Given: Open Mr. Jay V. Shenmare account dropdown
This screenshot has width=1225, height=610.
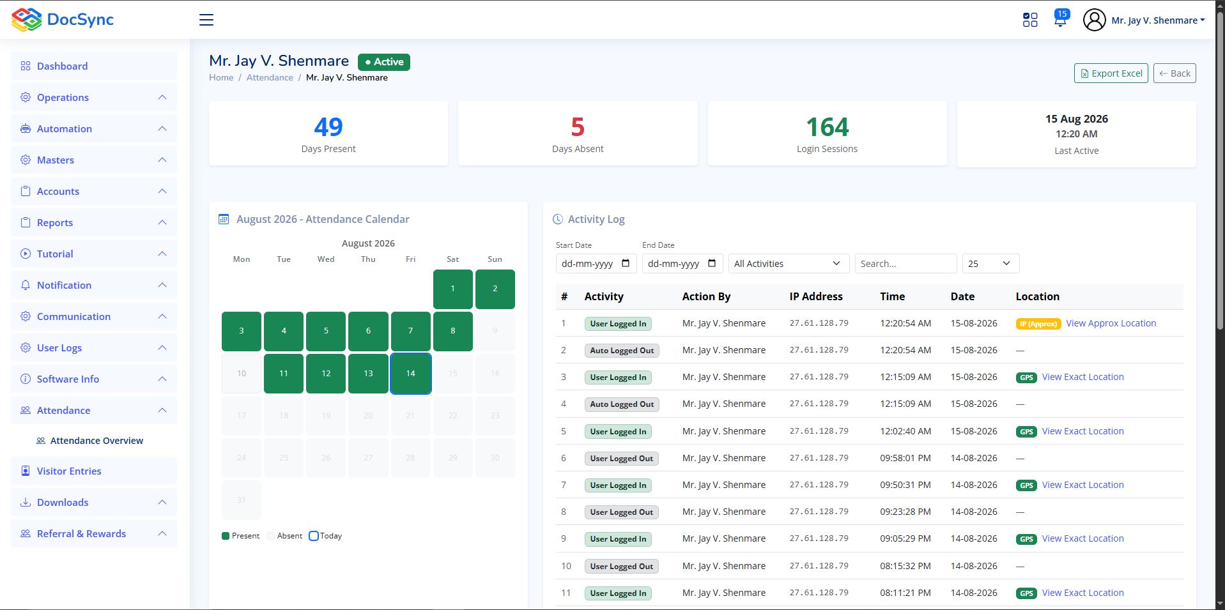Looking at the screenshot, I should (1158, 20).
